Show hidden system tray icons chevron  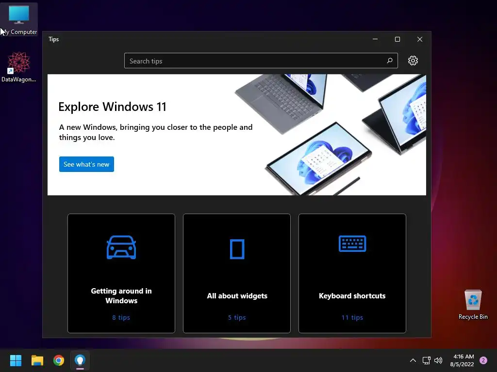click(413, 360)
